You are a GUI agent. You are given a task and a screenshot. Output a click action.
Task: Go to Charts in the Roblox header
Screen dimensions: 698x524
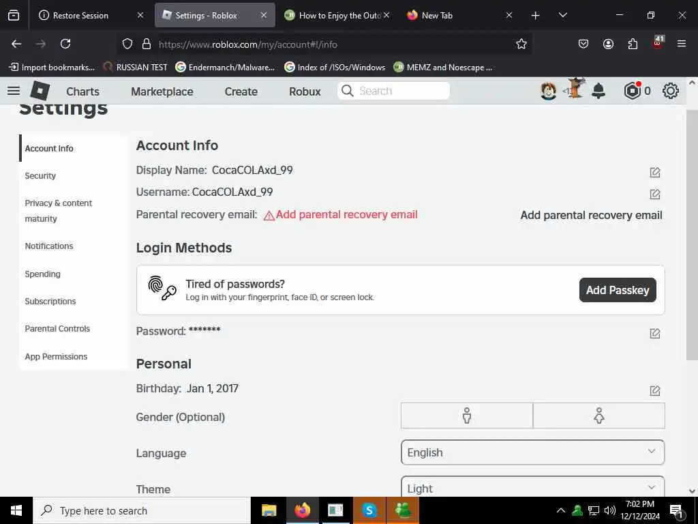(82, 91)
